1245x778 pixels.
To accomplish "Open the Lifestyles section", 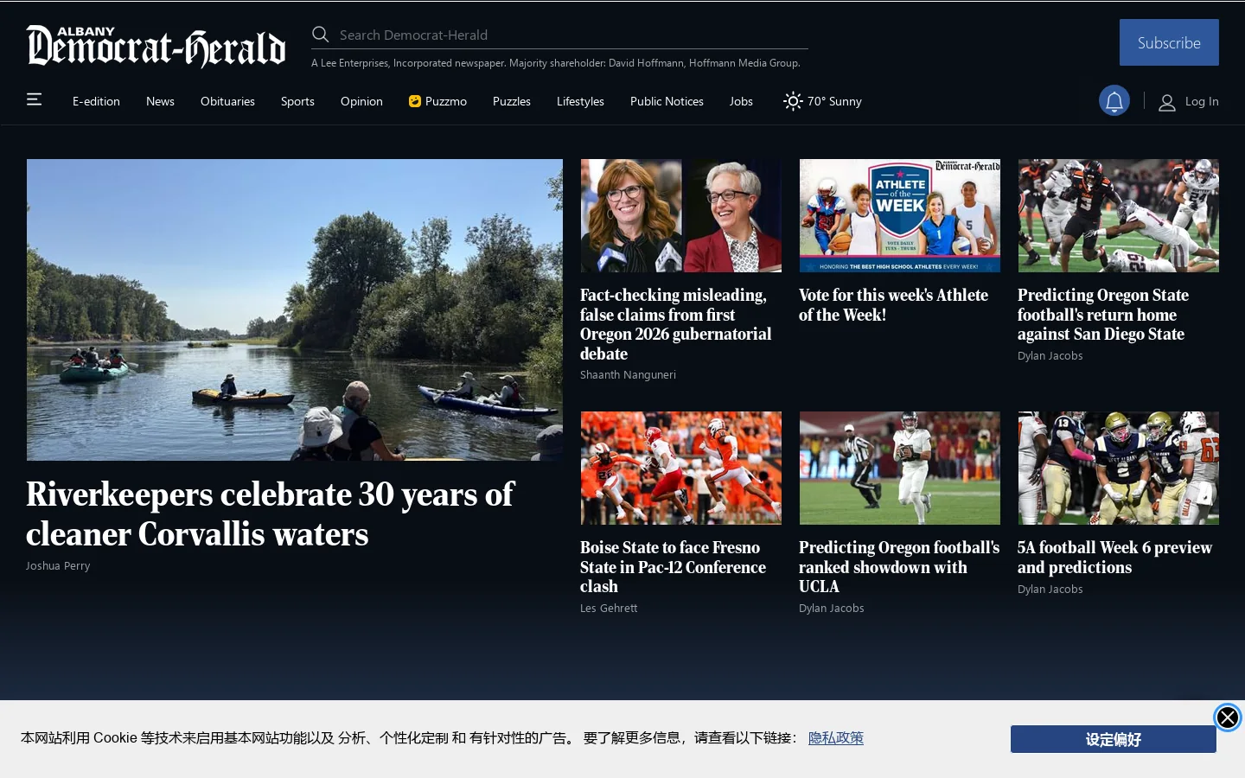I will click(580, 101).
